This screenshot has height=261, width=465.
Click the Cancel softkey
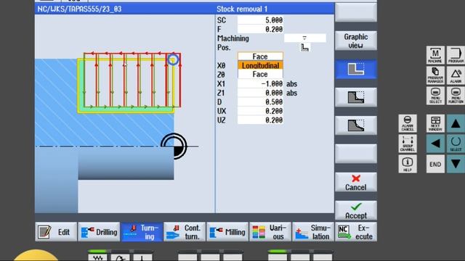tap(356, 182)
